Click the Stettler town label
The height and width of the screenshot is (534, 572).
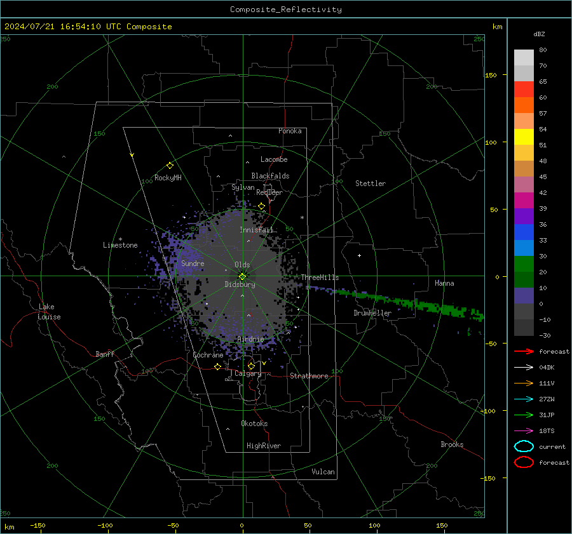pyautogui.click(x=371, y=184)
